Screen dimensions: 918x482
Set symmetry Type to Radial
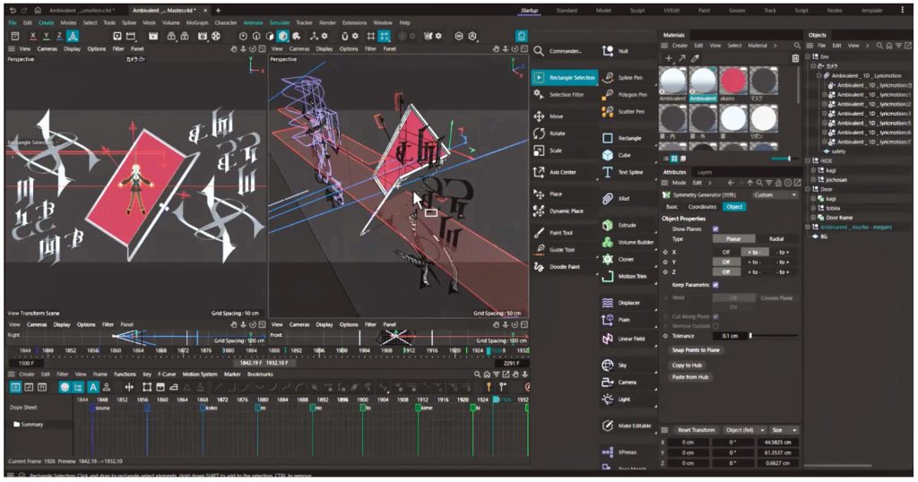(775, 239)
